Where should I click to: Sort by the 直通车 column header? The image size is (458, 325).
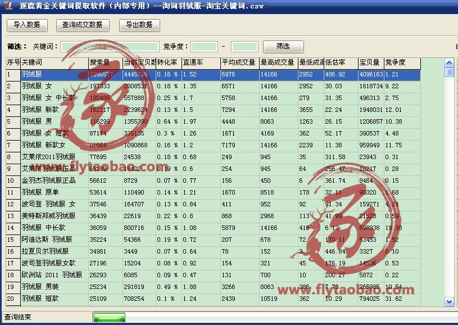[201, 62]
